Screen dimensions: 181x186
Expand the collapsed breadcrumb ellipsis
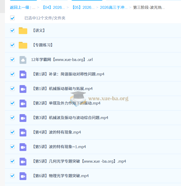pos(34,8)
